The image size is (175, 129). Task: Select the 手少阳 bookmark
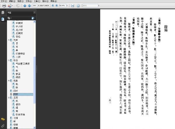pos(19,26)
